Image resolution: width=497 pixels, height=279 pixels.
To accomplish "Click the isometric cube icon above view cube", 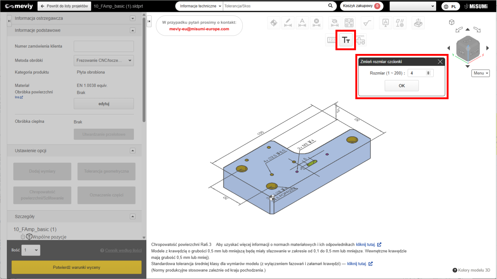I will click(x=452, y=22).
